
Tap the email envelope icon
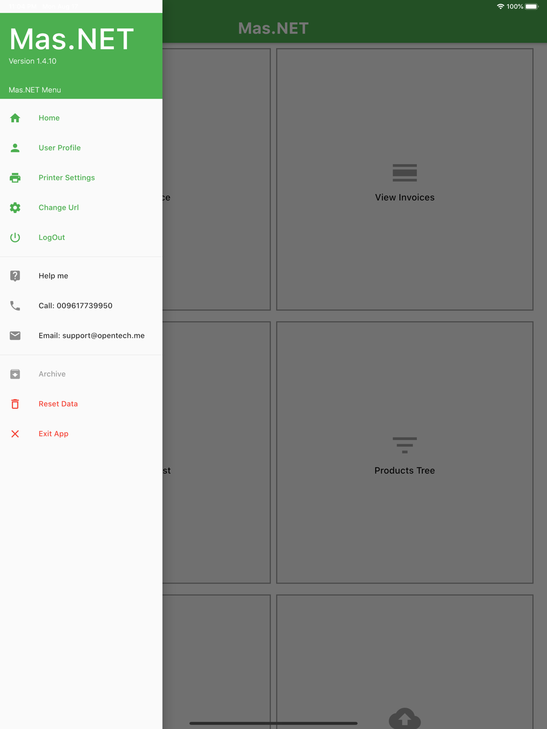tap(15, 336)
